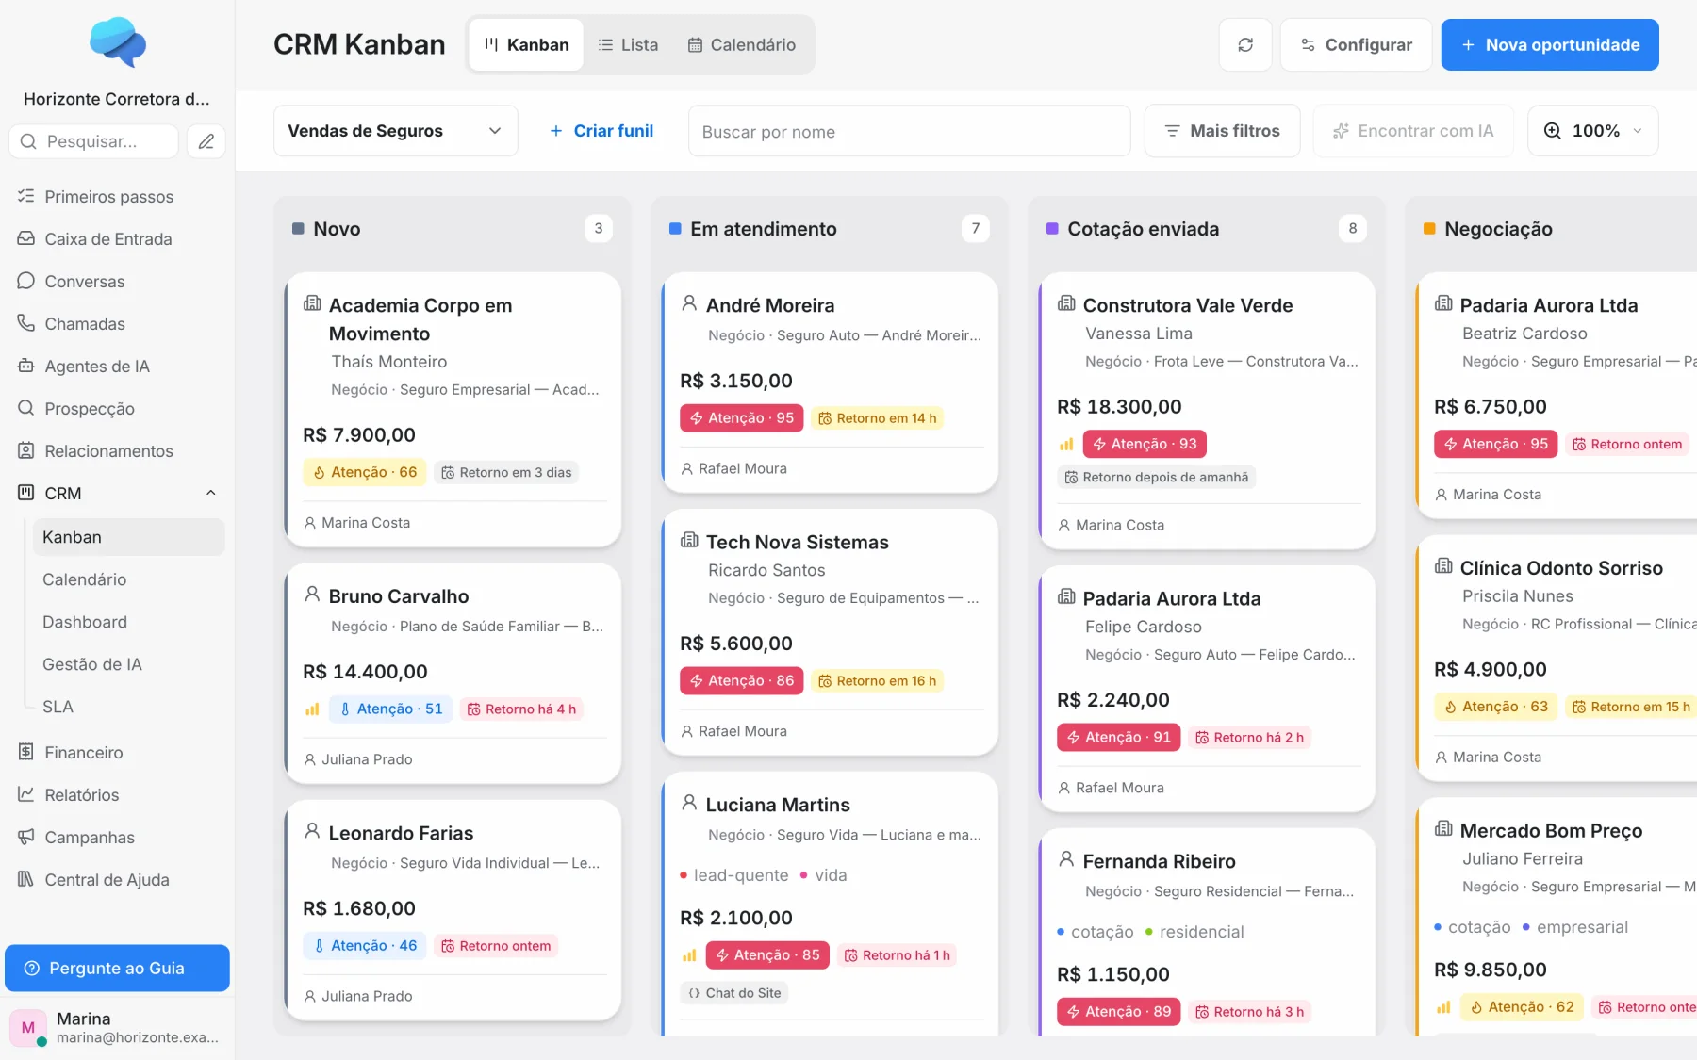Click Retorno em 14 h tag
This screenshot has height=1060, width=1697.
click(x=877, y=418)
